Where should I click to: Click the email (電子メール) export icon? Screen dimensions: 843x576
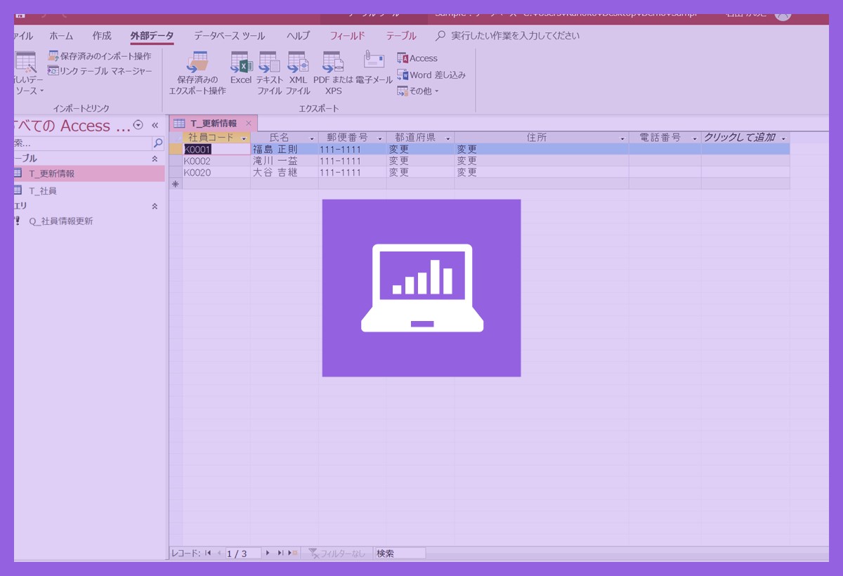[x=374, y=69]
